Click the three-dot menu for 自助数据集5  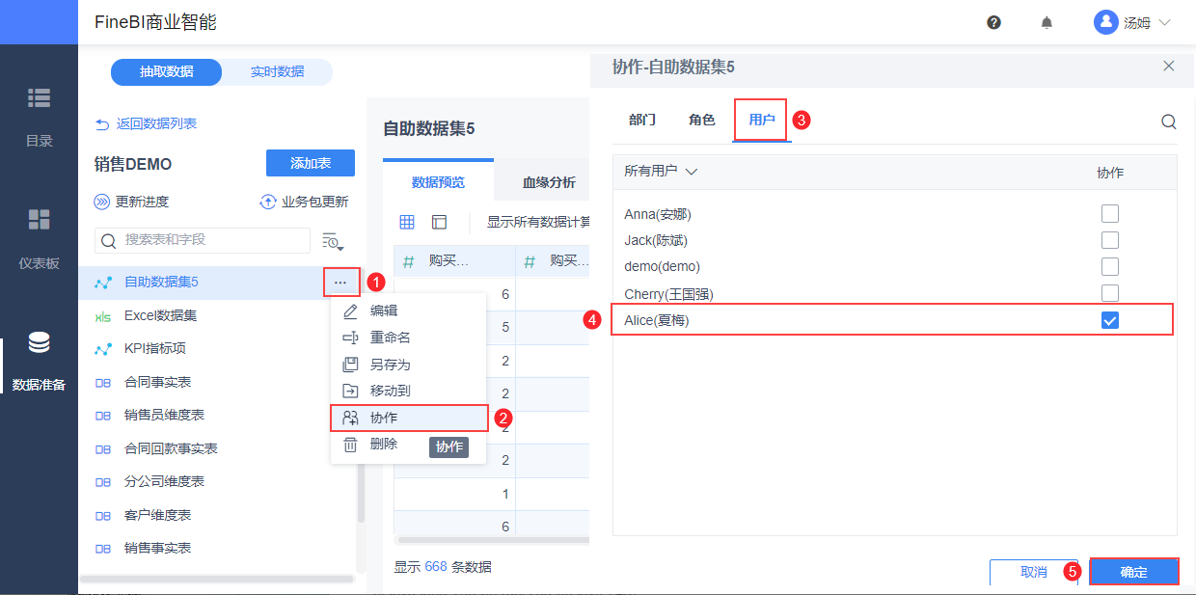click(340, 282)
